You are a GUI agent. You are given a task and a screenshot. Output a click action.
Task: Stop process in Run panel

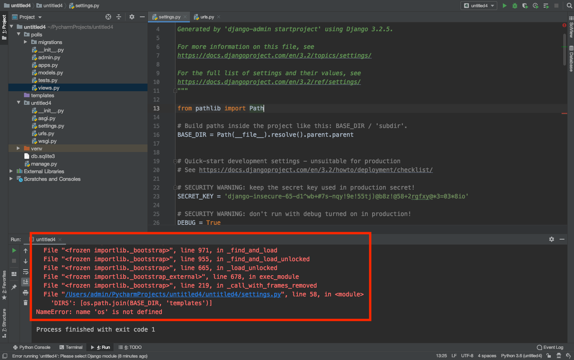coord(14,261)
